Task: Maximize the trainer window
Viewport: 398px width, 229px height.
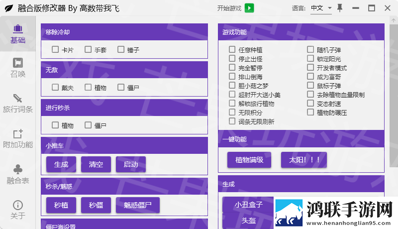Action: point(372,8)
